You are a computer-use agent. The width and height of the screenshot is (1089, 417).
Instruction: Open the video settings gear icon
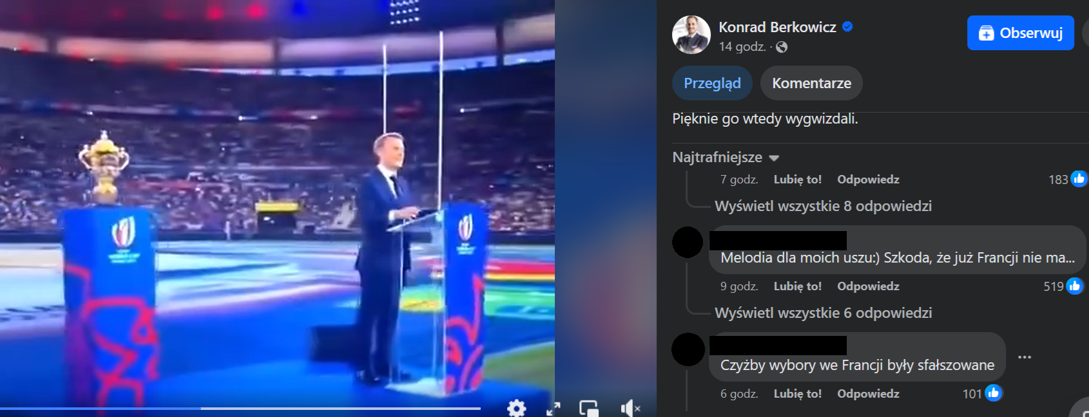(516, 408)
